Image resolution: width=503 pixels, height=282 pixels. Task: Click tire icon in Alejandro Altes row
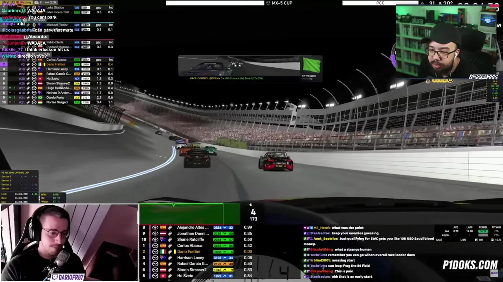(x=170, y=228)
